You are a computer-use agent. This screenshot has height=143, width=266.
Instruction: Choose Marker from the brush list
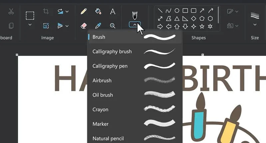(135, 124)
